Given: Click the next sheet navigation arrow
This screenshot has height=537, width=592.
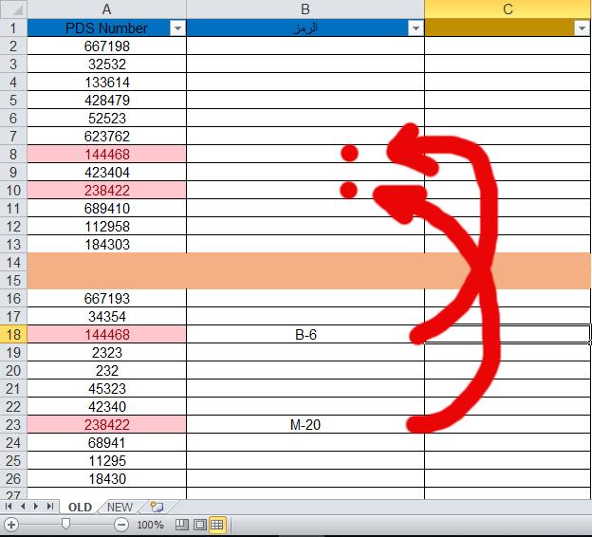Looking at the screenshot, I should coord(36,507).
